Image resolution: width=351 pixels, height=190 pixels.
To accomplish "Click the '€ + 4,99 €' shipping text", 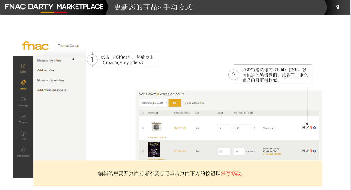I will pos(251,151).
